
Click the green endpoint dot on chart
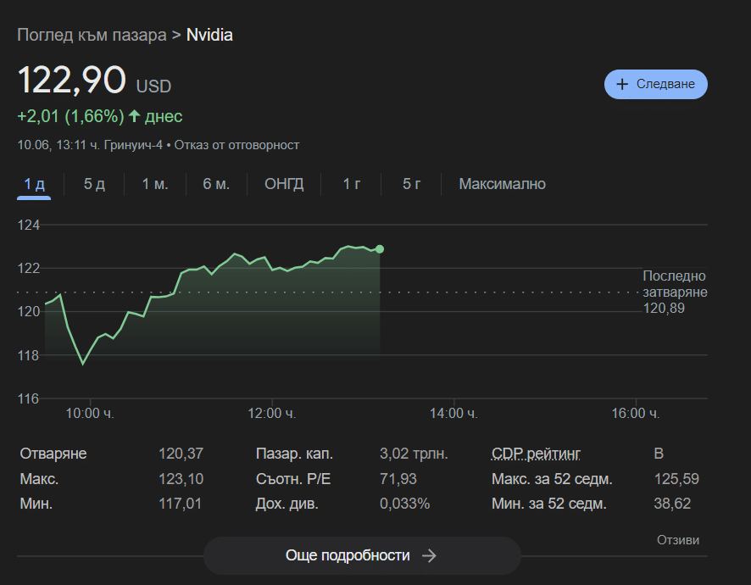point(380,249)
